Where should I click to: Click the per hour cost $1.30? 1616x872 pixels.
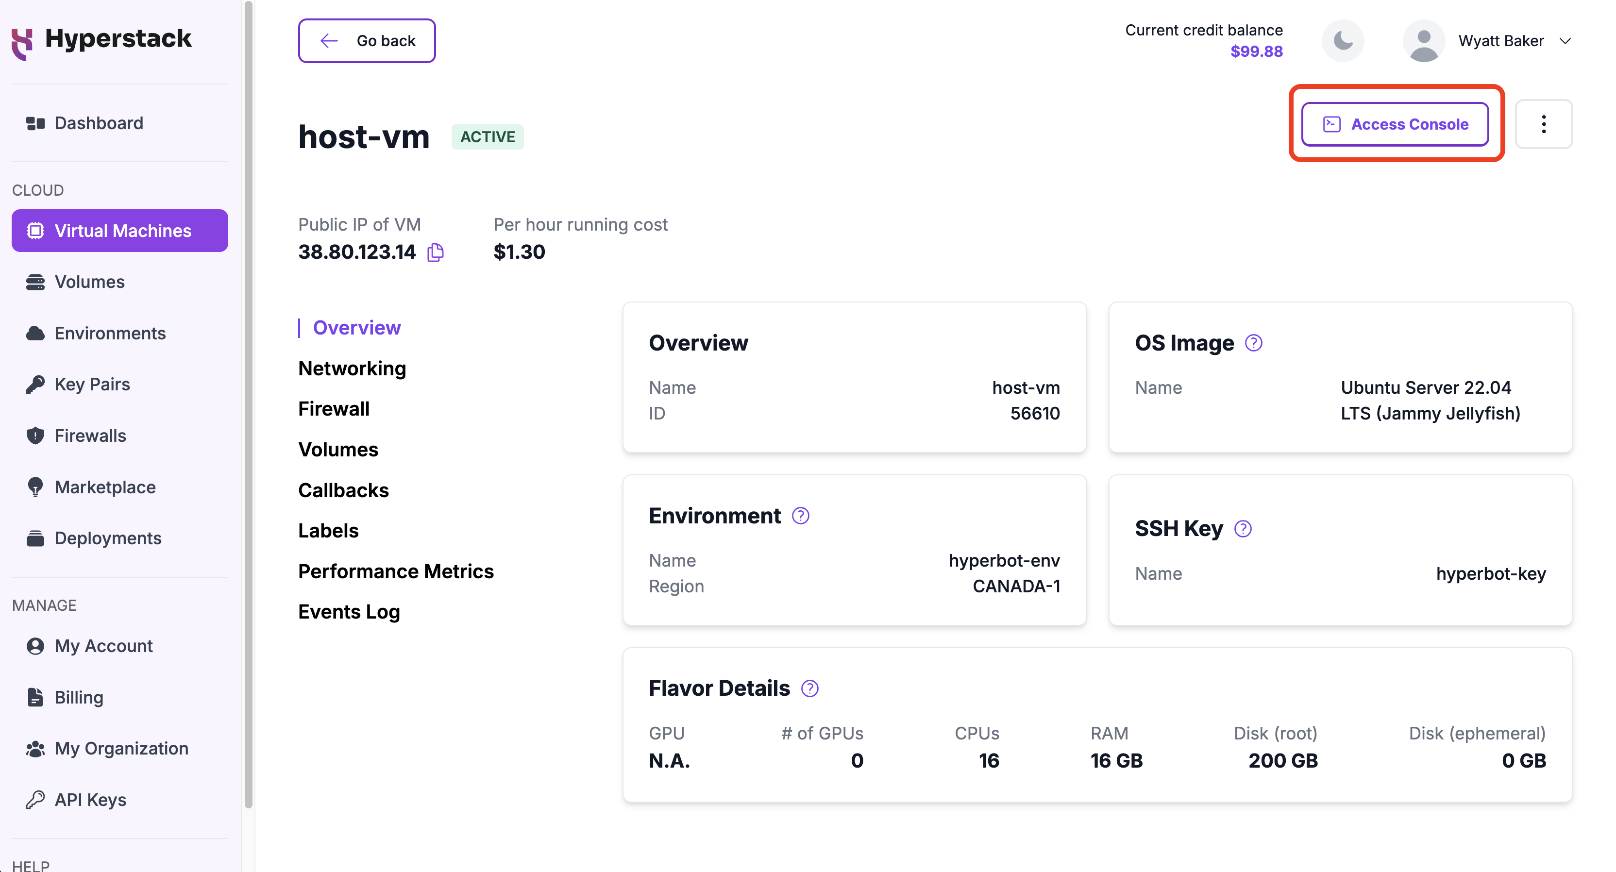[x=520, y=252]
